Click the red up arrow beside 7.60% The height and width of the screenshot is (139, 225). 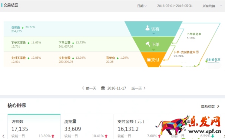tap(159, 136)
